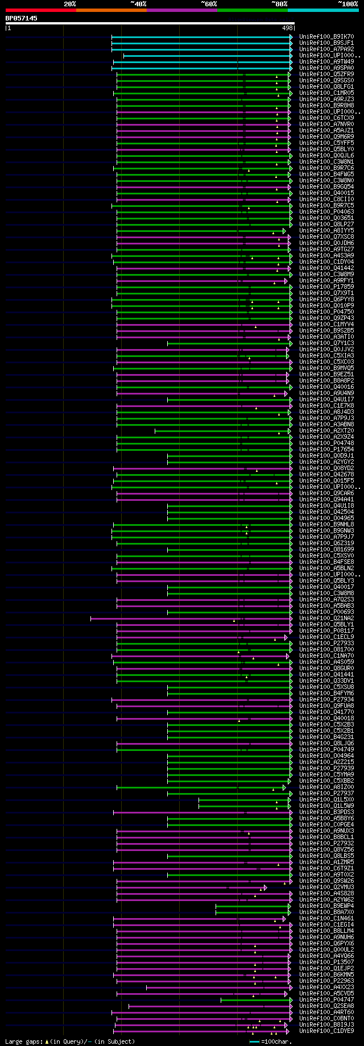Click the cyan alignment bar of UniRef100_B9IK70

202,37
